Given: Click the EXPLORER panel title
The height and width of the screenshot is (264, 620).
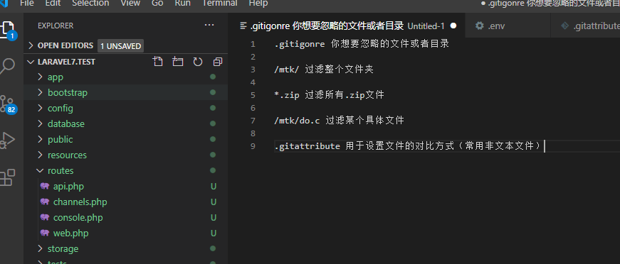Looking at the screenshot, I should (x=56, y=26).
